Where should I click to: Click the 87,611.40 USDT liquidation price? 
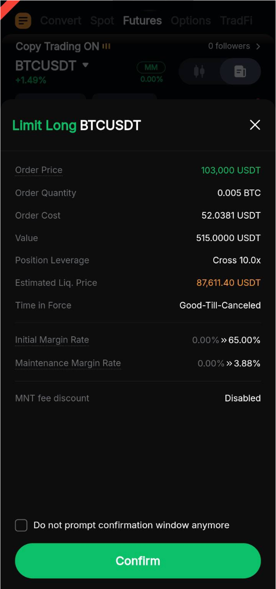(228, 283)
